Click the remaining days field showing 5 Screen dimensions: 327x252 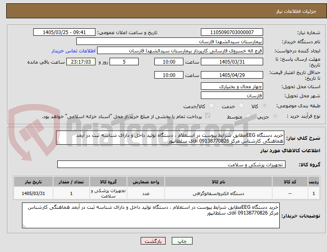[x=124, y=62]
